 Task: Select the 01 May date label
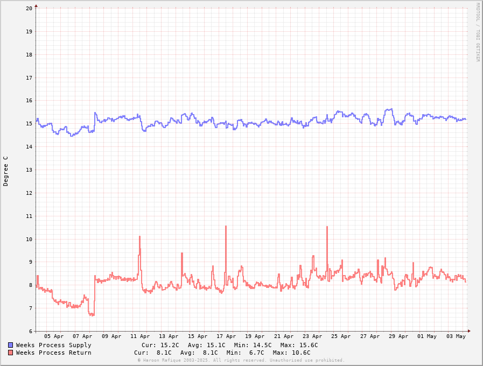coord(427,336)
